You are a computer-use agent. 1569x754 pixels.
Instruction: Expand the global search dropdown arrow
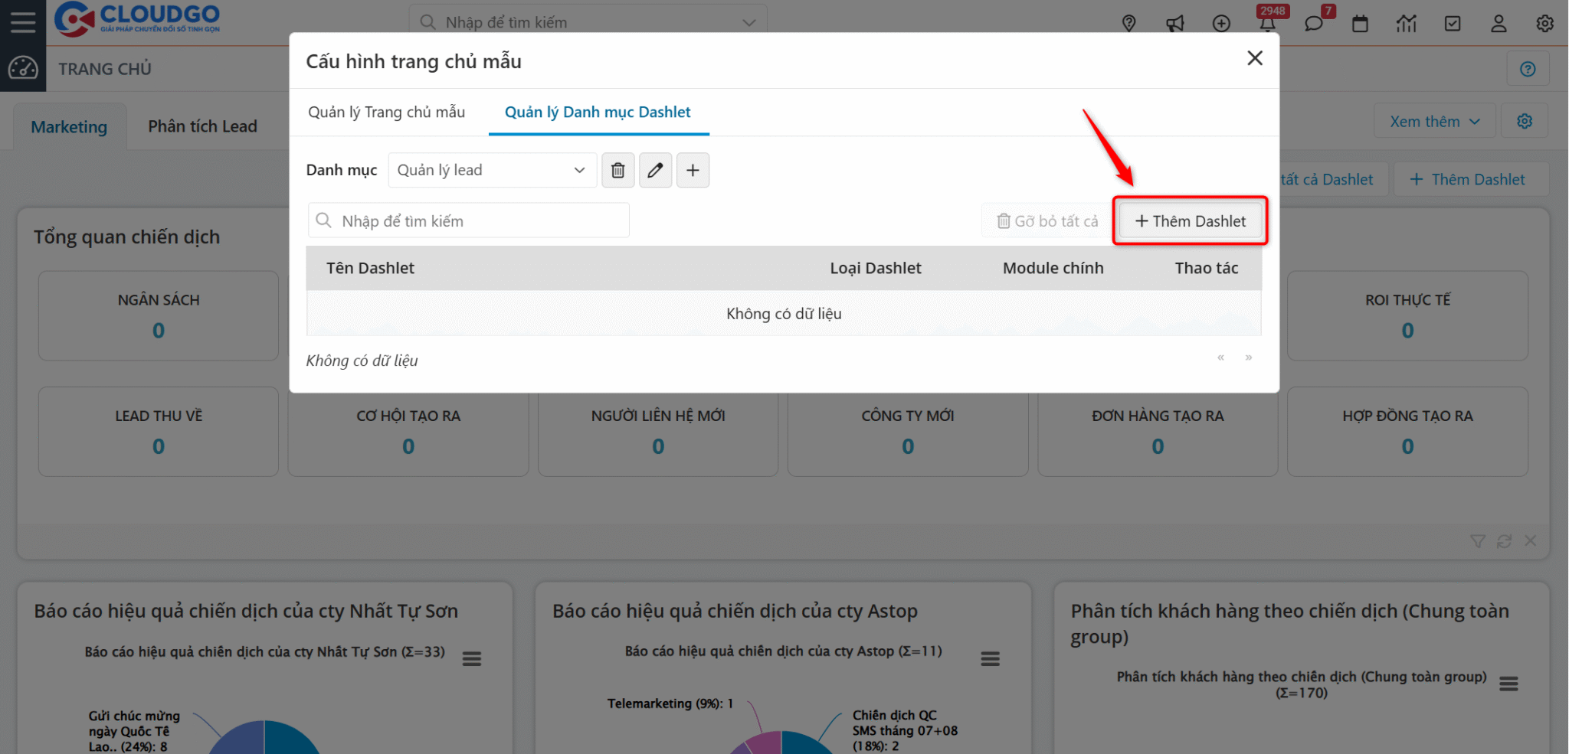tap(749, 23)
